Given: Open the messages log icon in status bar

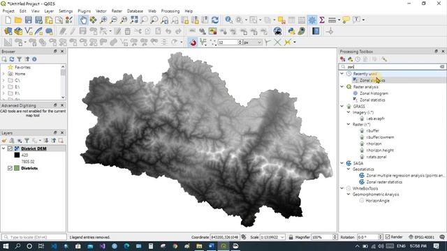Looking at the screenshot, I should [x=442, y=237].
